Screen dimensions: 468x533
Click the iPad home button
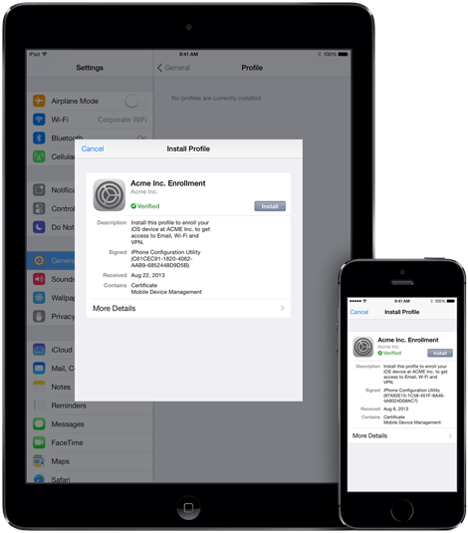[x=188, y=507]
